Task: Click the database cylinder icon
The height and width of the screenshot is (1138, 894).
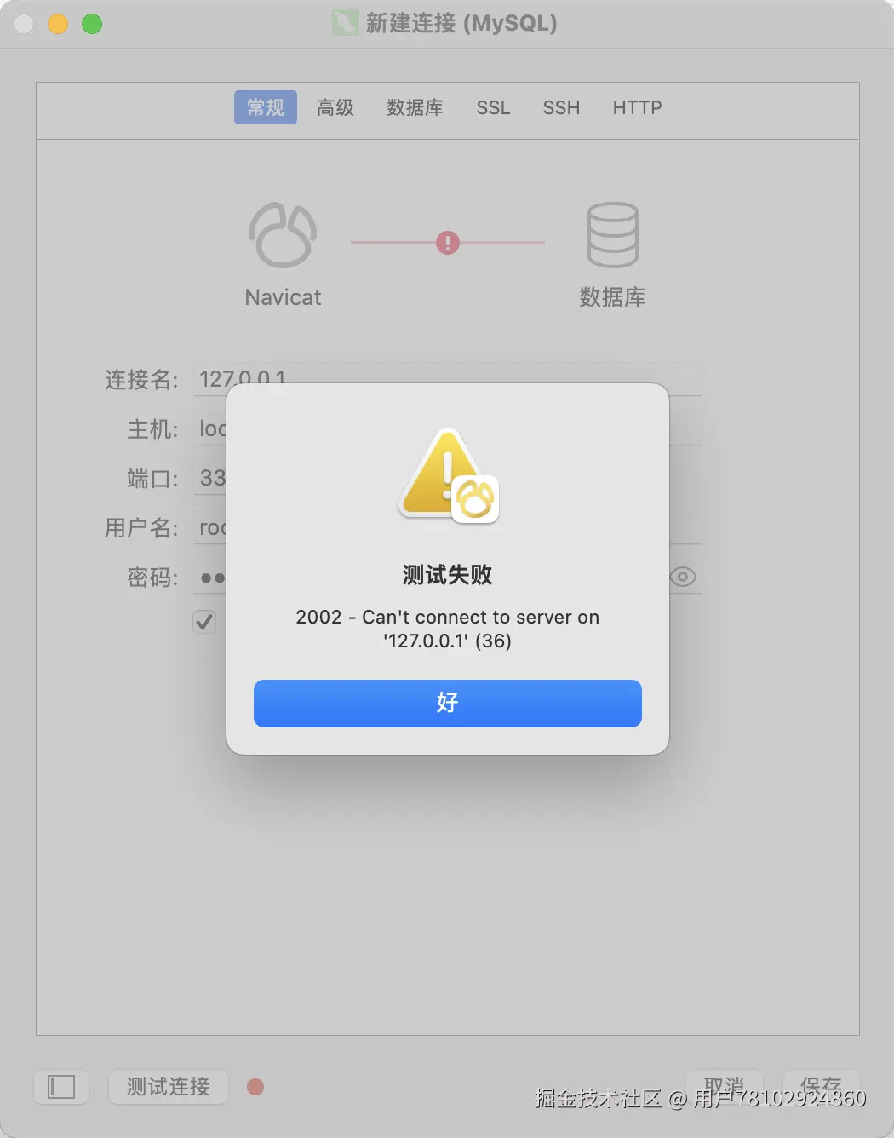Action: (612, 235)
